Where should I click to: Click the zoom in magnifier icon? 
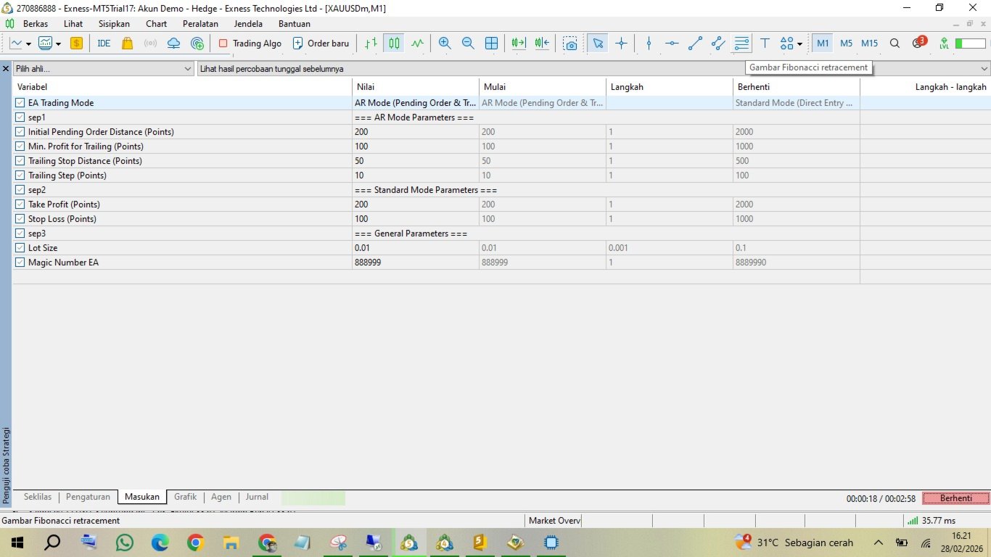[445, 44]
